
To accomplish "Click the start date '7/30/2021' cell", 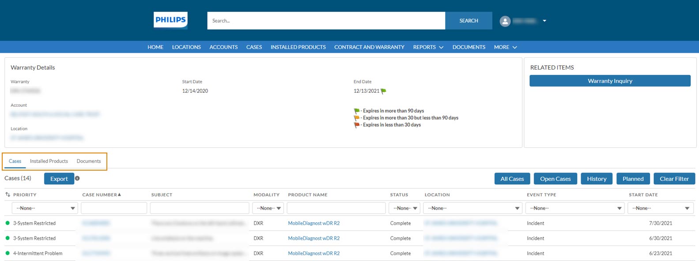I will pos(660,223).
